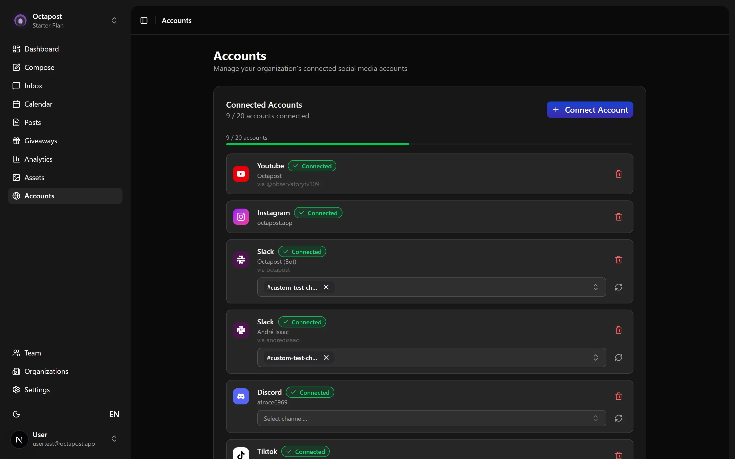Viewport: 735px width, 459px height.
Task: Click the Discord Connected status badge
Action: click(x=310, y=392)
